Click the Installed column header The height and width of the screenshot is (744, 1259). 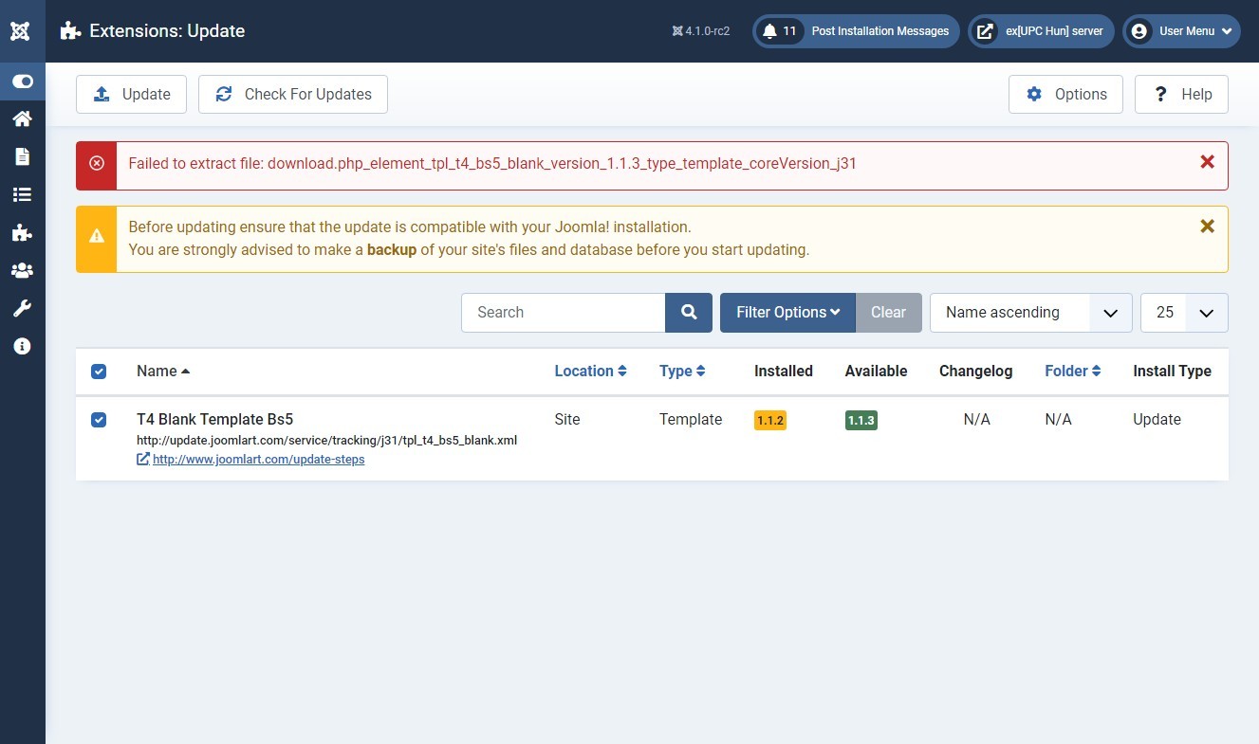click(x=784, y=372)
